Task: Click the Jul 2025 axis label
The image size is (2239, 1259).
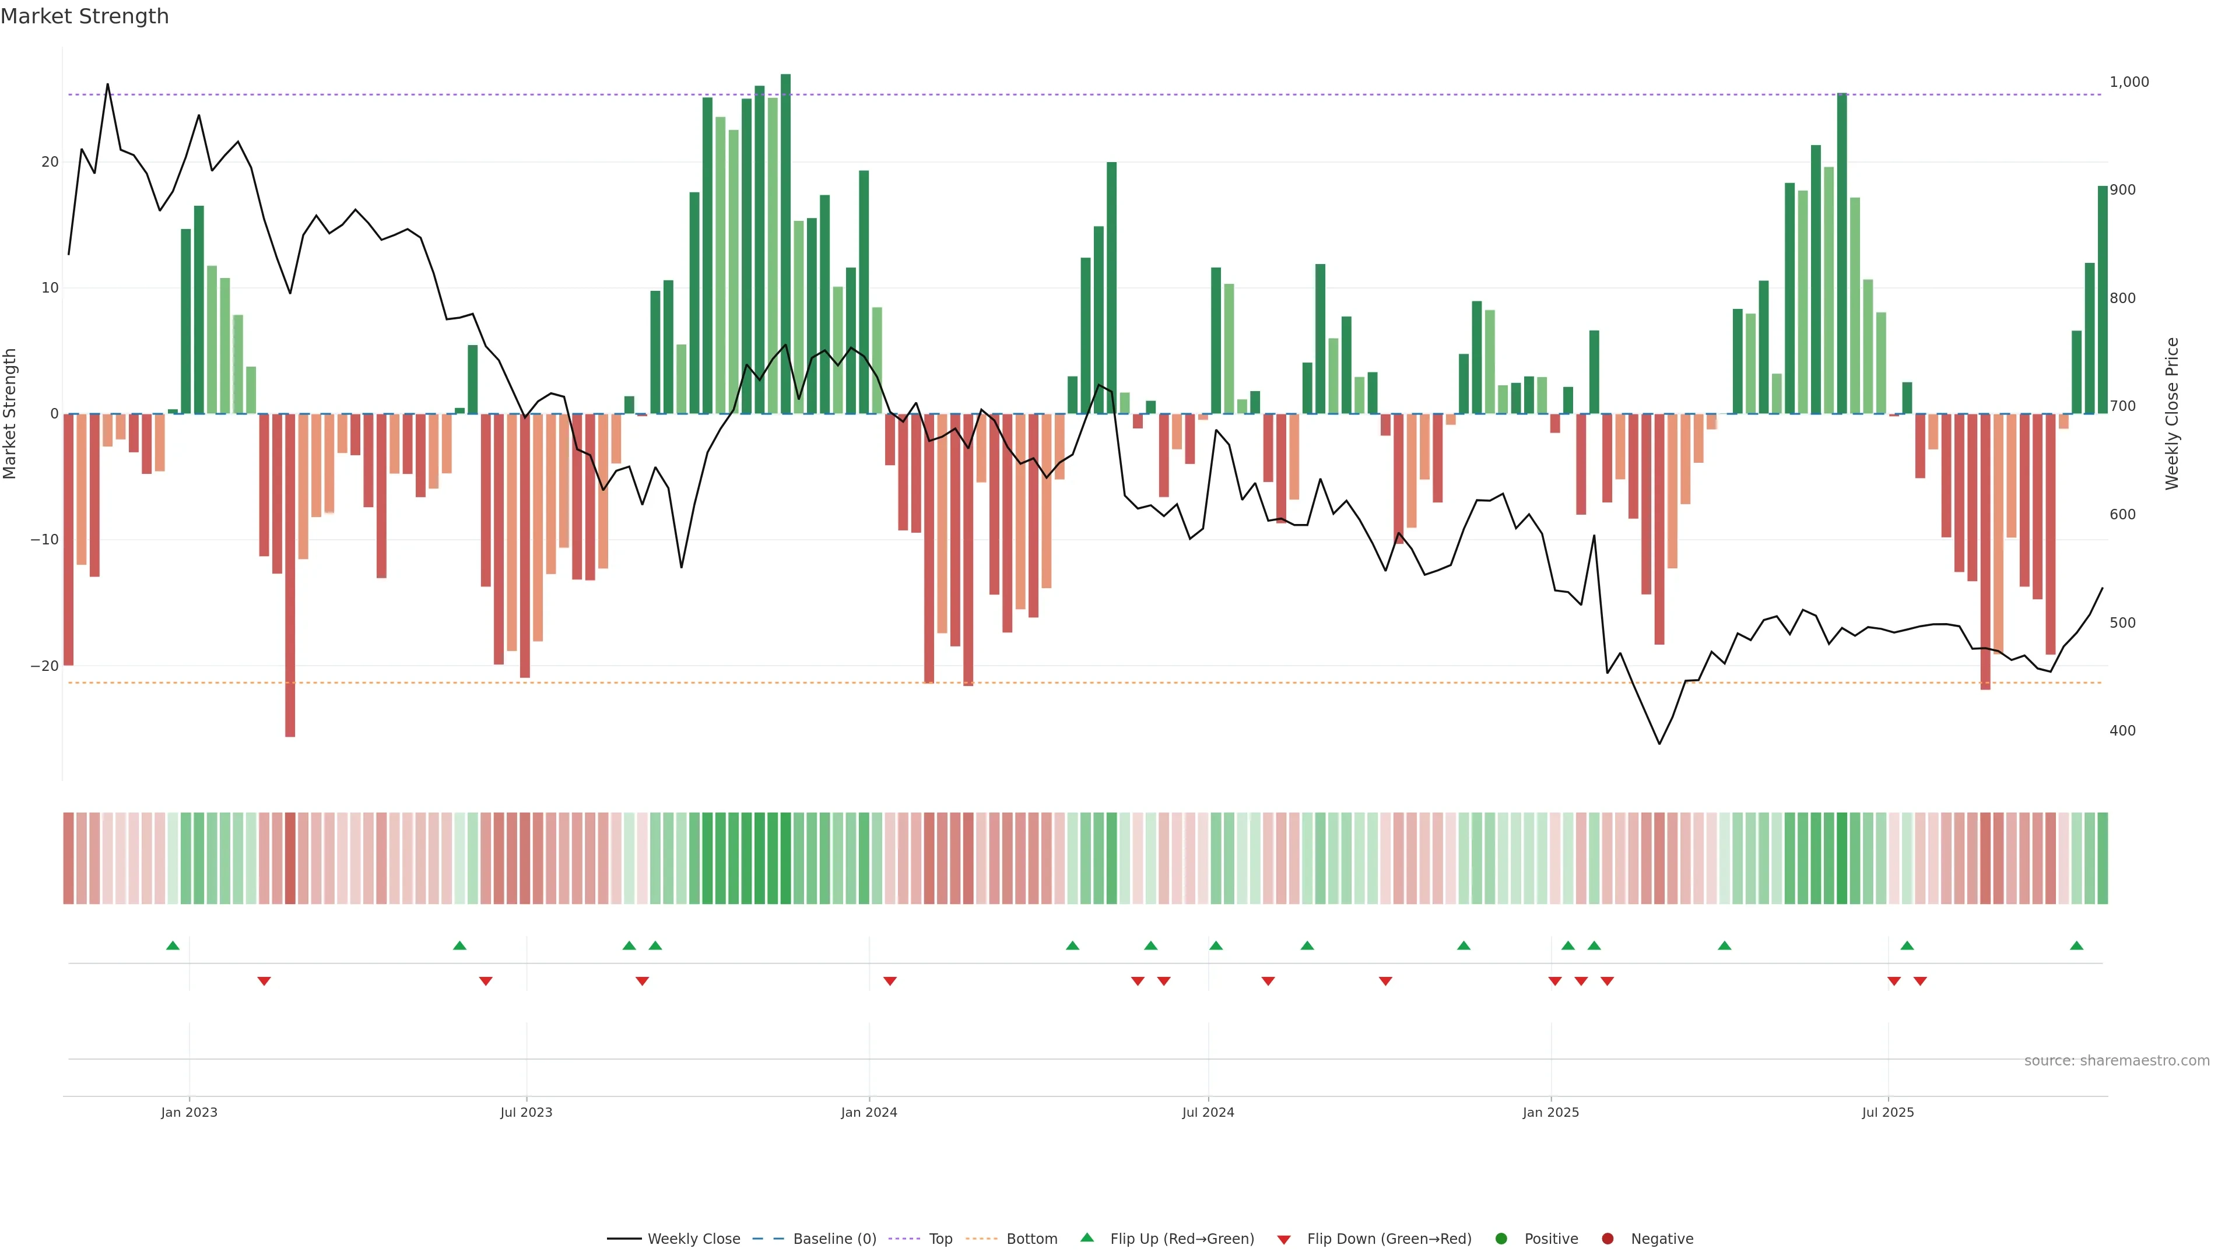Action: 1887,1112
